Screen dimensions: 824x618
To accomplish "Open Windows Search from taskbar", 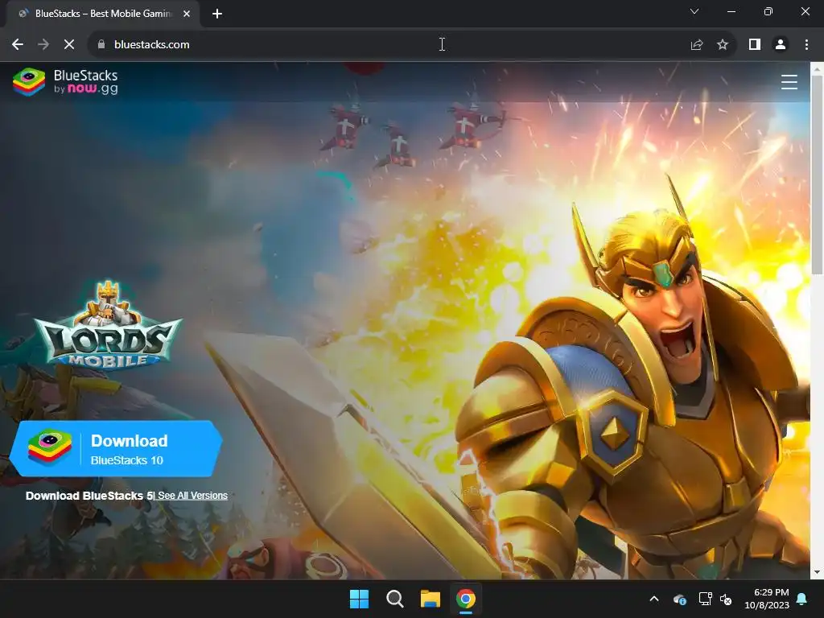I will pos(394,599).
